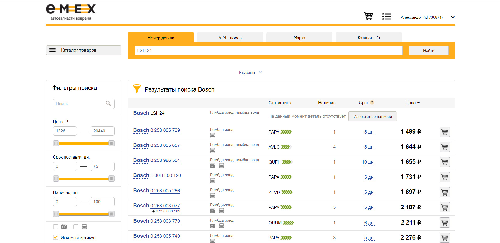Click the magnifier icon in filter search
The image size is (500, 243).
tap(108, 103)
